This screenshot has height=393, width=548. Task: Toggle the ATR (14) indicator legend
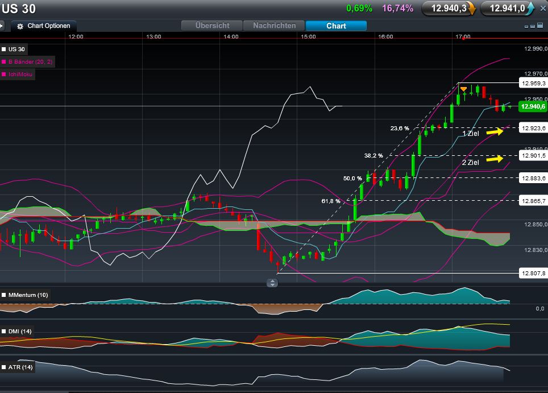tap(17, 367)
